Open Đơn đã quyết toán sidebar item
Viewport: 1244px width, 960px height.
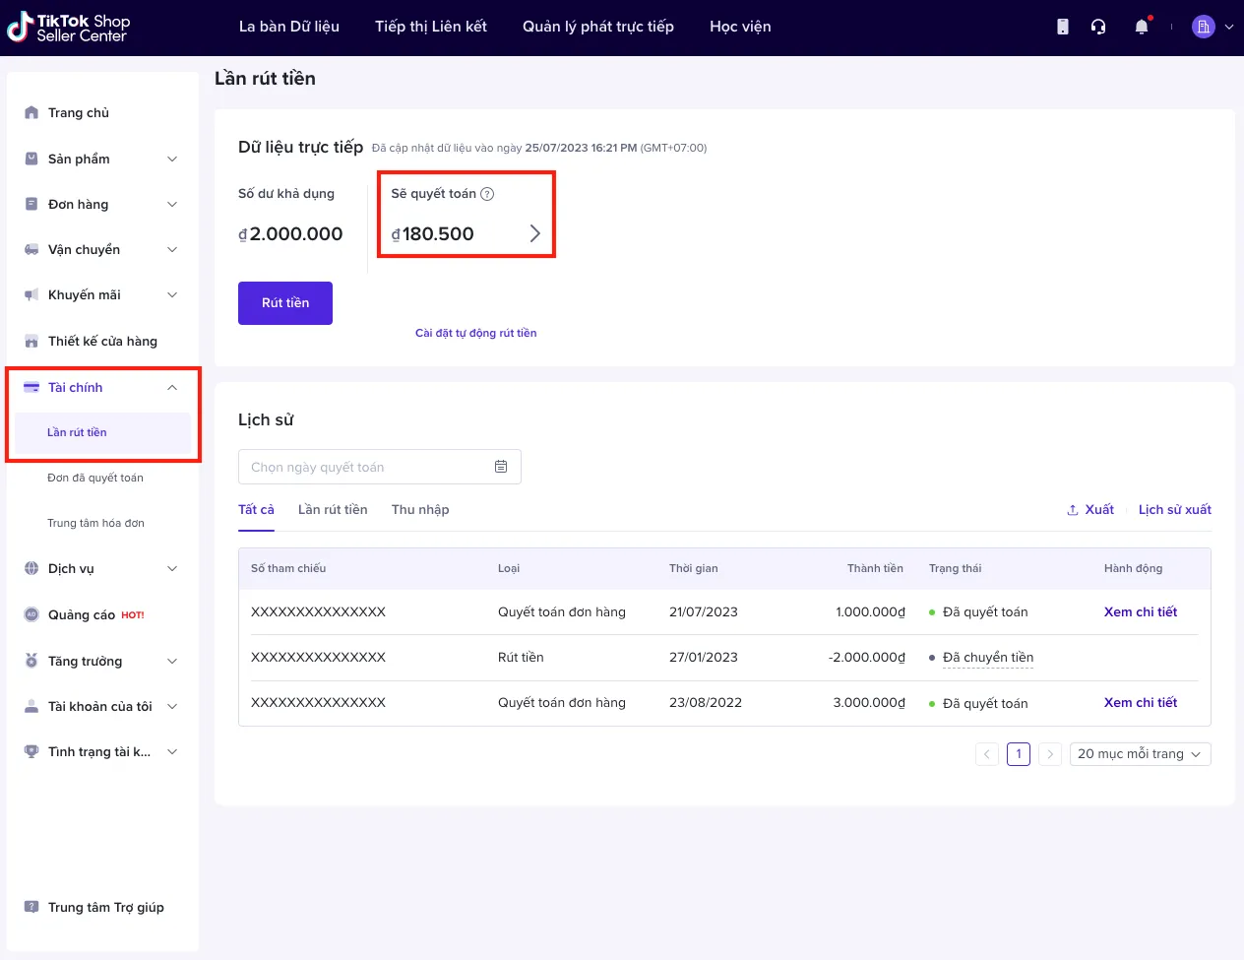(95, 478)
